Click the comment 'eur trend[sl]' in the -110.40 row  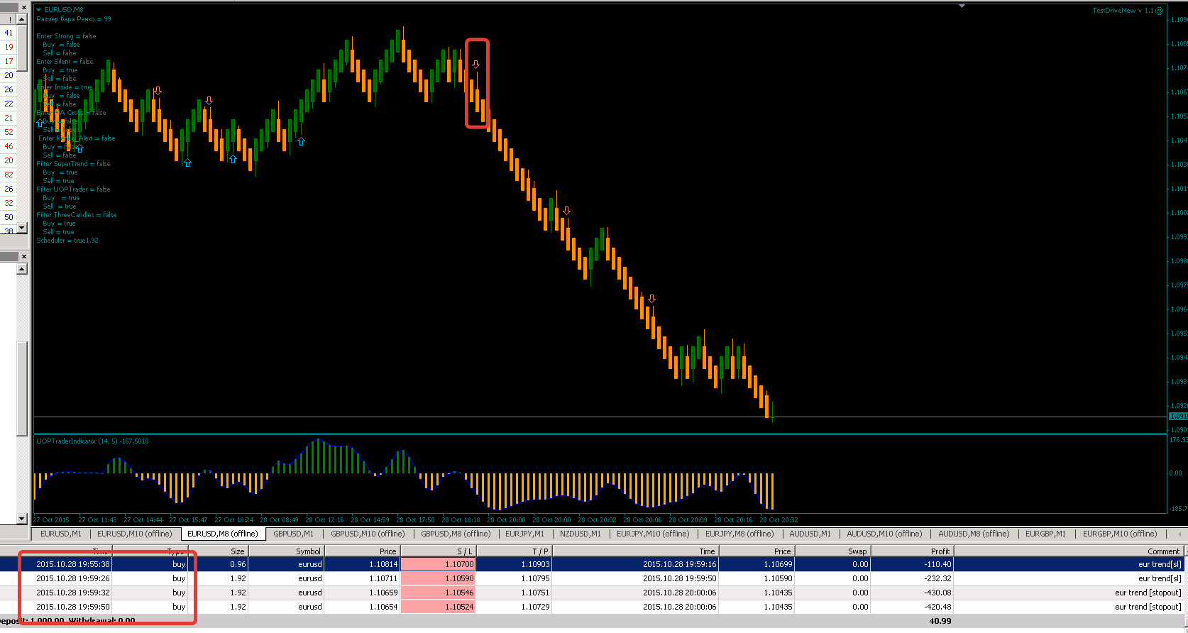point(1160,564)
